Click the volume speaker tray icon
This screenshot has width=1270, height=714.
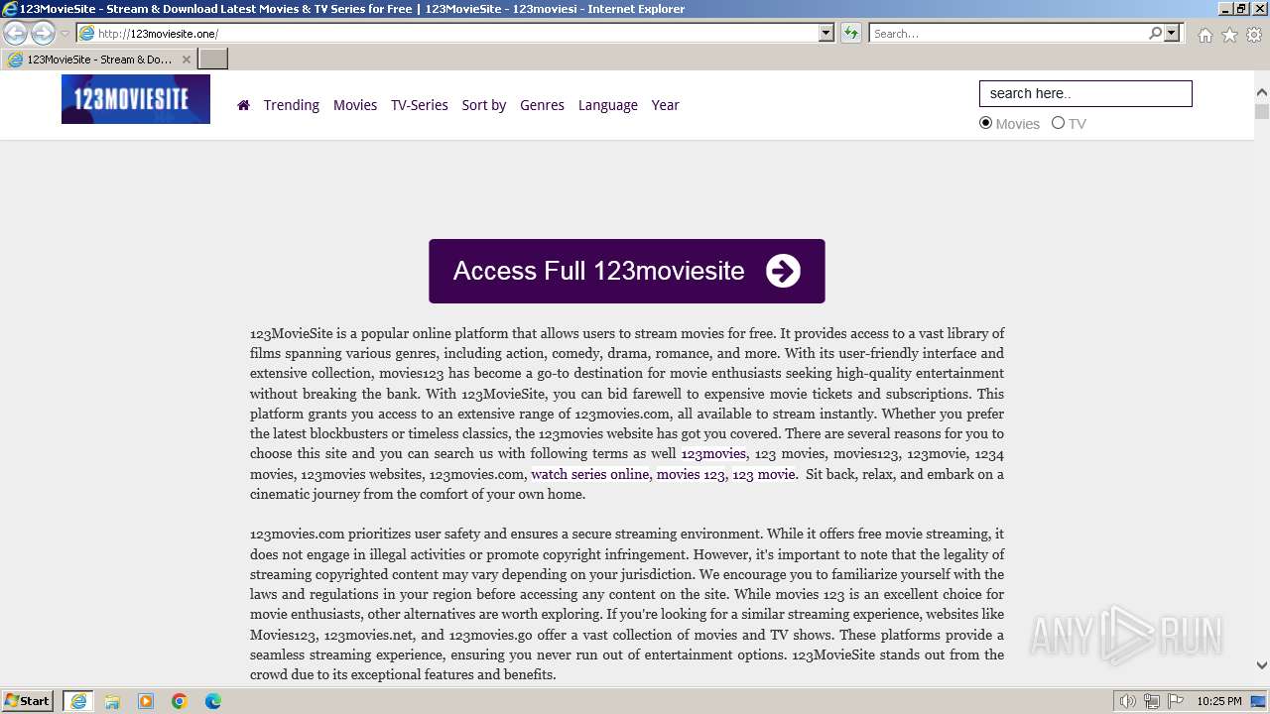tap(1128, 701)
